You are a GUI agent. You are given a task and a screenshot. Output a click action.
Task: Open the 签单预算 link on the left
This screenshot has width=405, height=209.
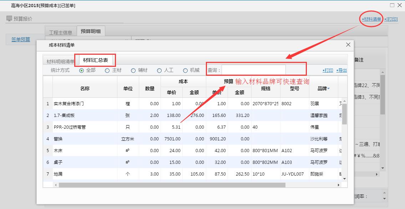coord(21,39)
